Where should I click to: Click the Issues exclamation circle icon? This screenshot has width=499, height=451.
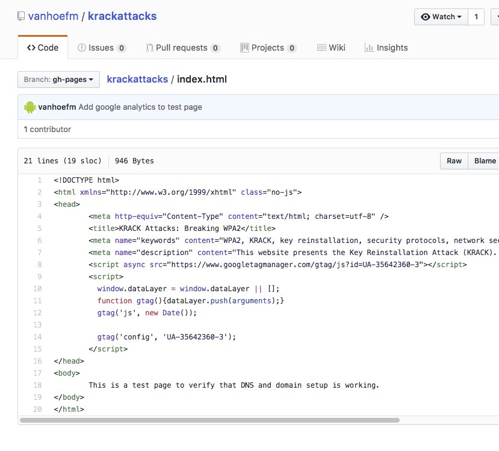pyautogui.click(x=82, y=48)
